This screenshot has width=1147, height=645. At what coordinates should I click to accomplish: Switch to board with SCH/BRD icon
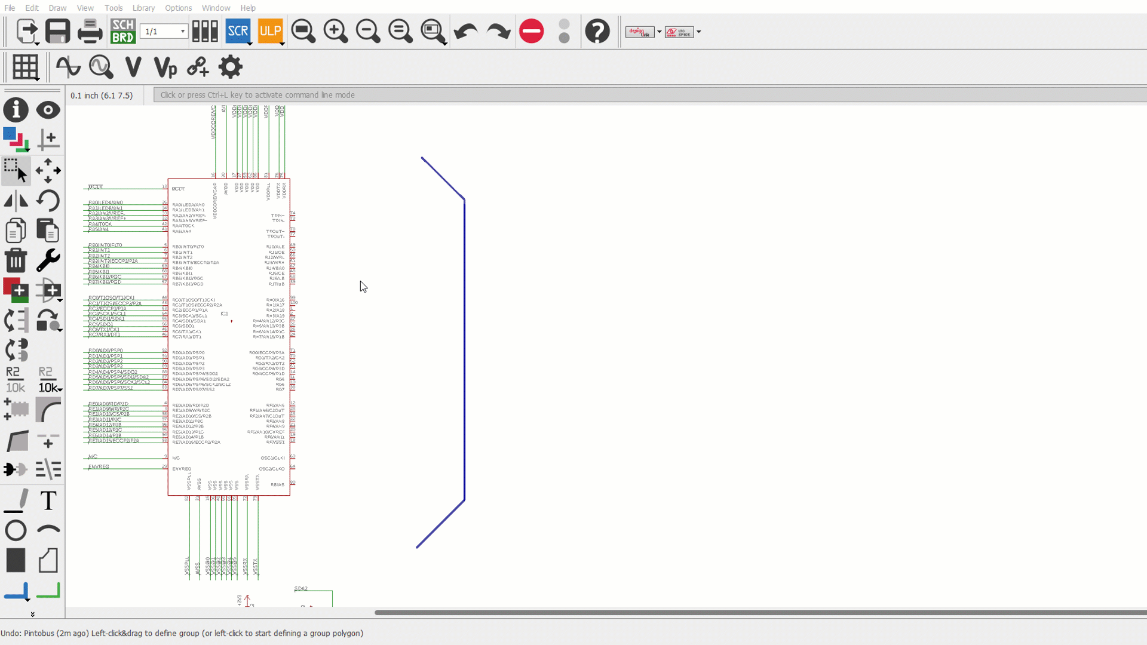[123, 31]
